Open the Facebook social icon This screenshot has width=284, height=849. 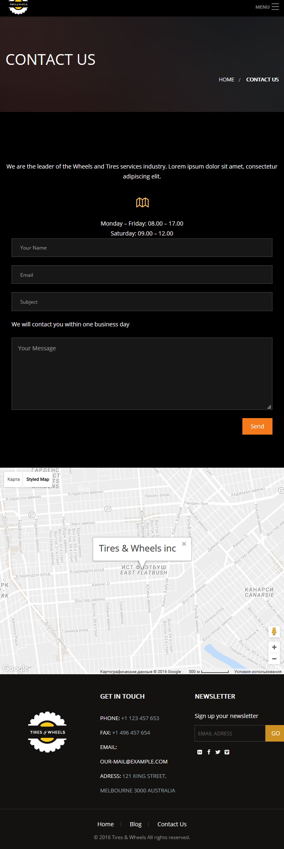(209, 752)
